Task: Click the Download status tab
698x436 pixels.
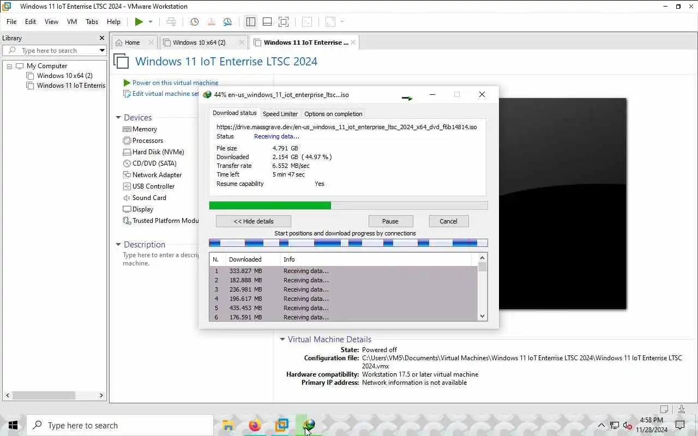Action: click(234, 113)
